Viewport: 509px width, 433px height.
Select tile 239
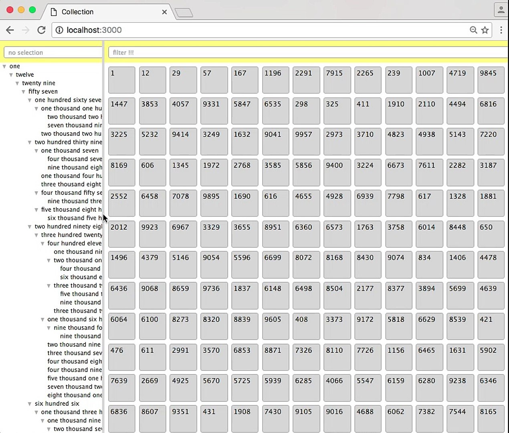click(398, 80)
